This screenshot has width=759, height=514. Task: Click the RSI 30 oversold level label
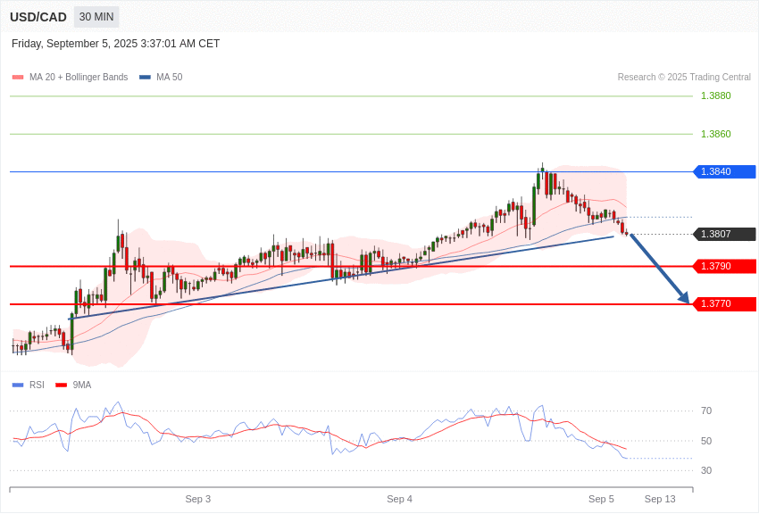pos(706,470)
